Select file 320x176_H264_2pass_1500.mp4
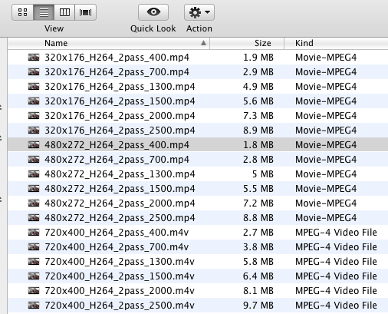Image resolution: width=388 pixels, height=314 pixels. [x=198, y=101]
